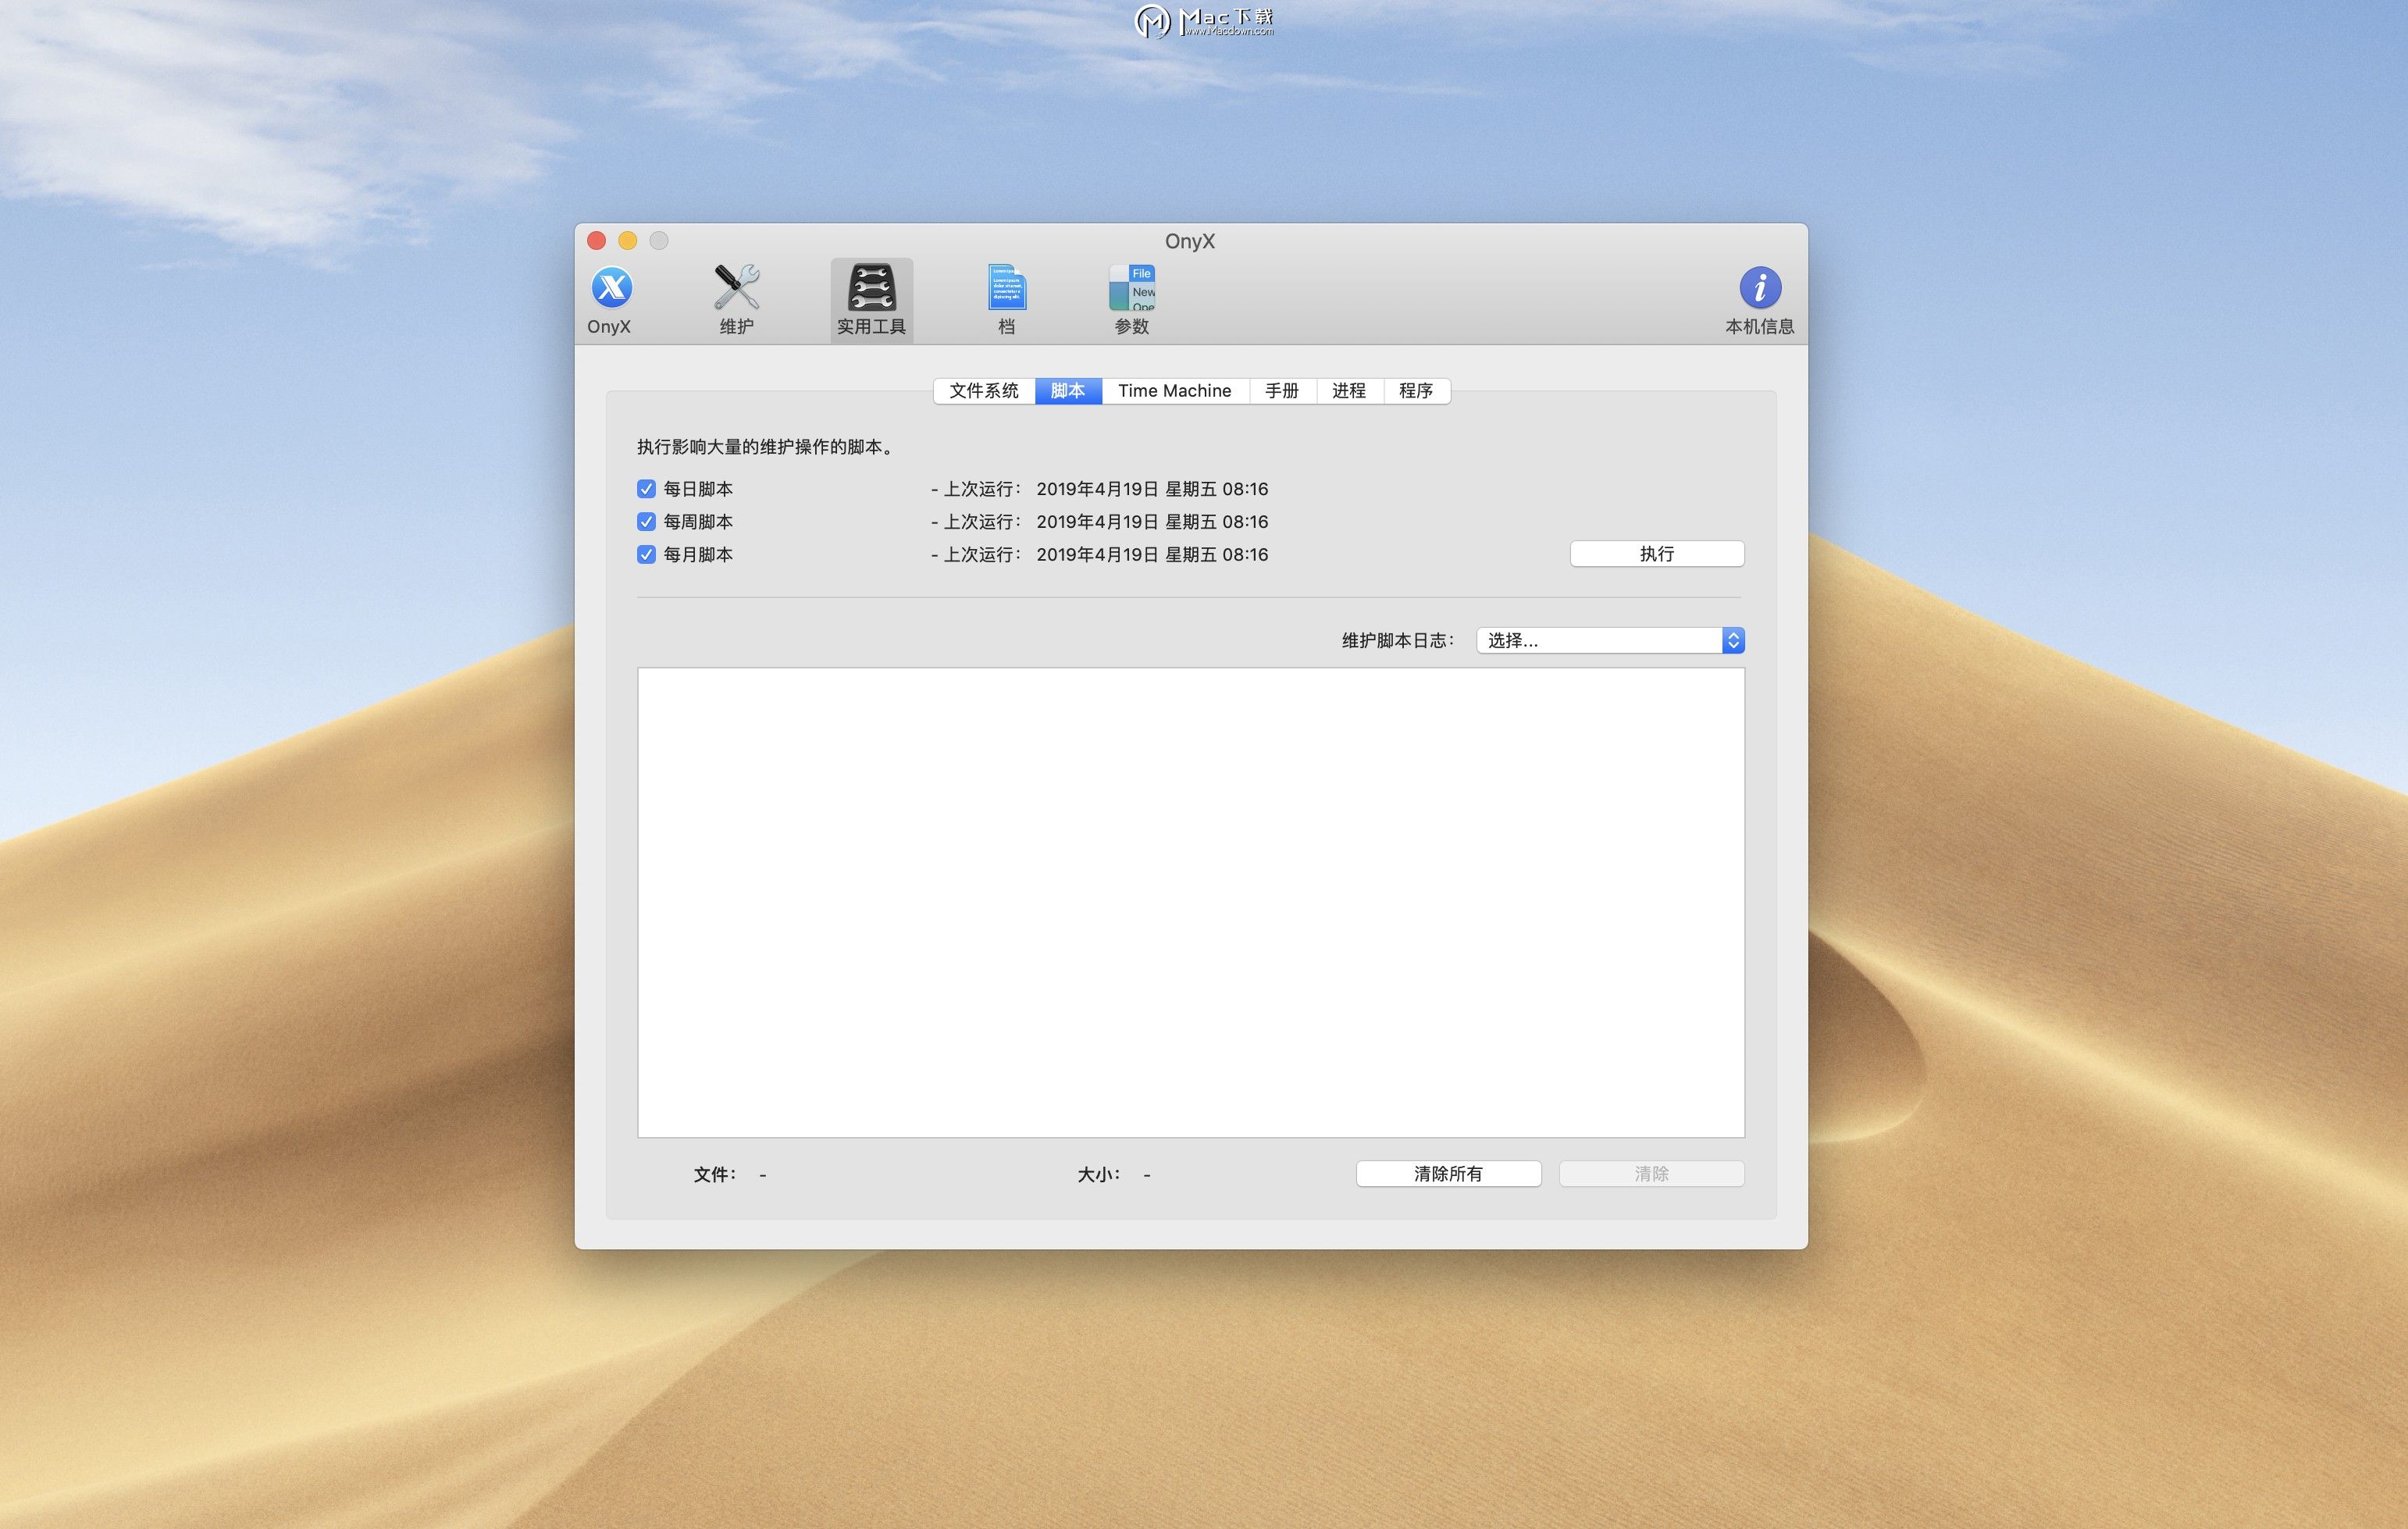
Task: Open the 文件系统 tab
Action: pyautogui.click(x=982, y=391)
